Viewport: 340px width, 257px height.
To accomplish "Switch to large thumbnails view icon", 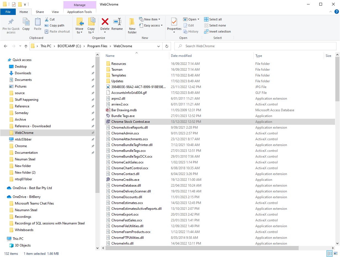I will [x=336, y=253].
